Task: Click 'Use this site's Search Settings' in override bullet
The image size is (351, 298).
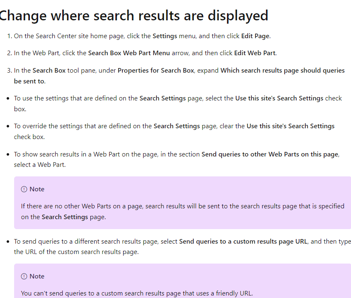Action: 290,126
